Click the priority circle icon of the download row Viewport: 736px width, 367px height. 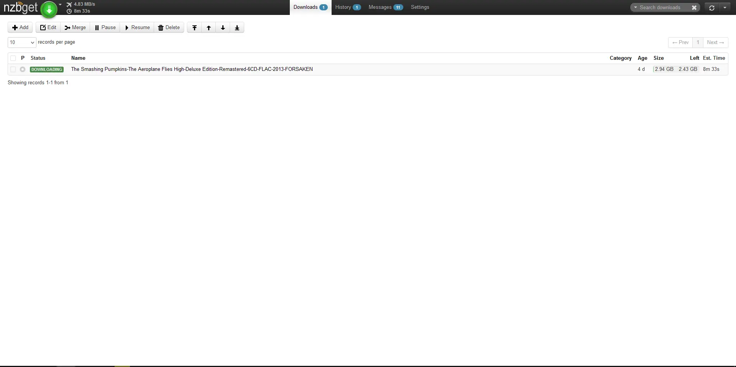[x=23, y=69]
